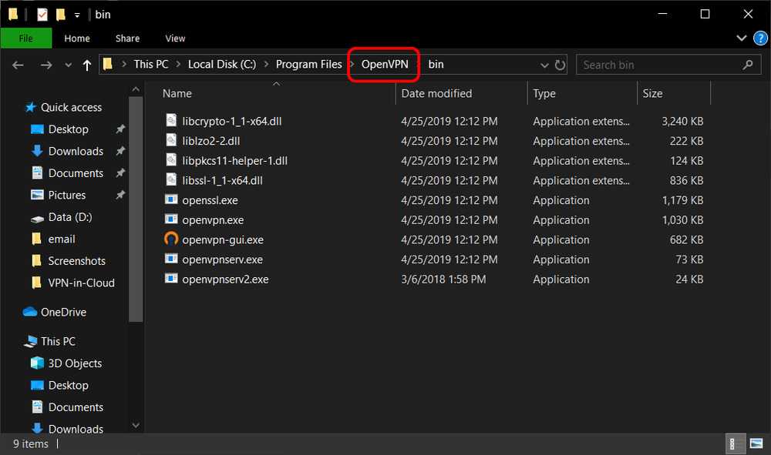The height and width of the screenshot is (455, 771).
Task: Select the libcrypto-1_1-x64.dll file icon
Action: click(x=171, y=121)
